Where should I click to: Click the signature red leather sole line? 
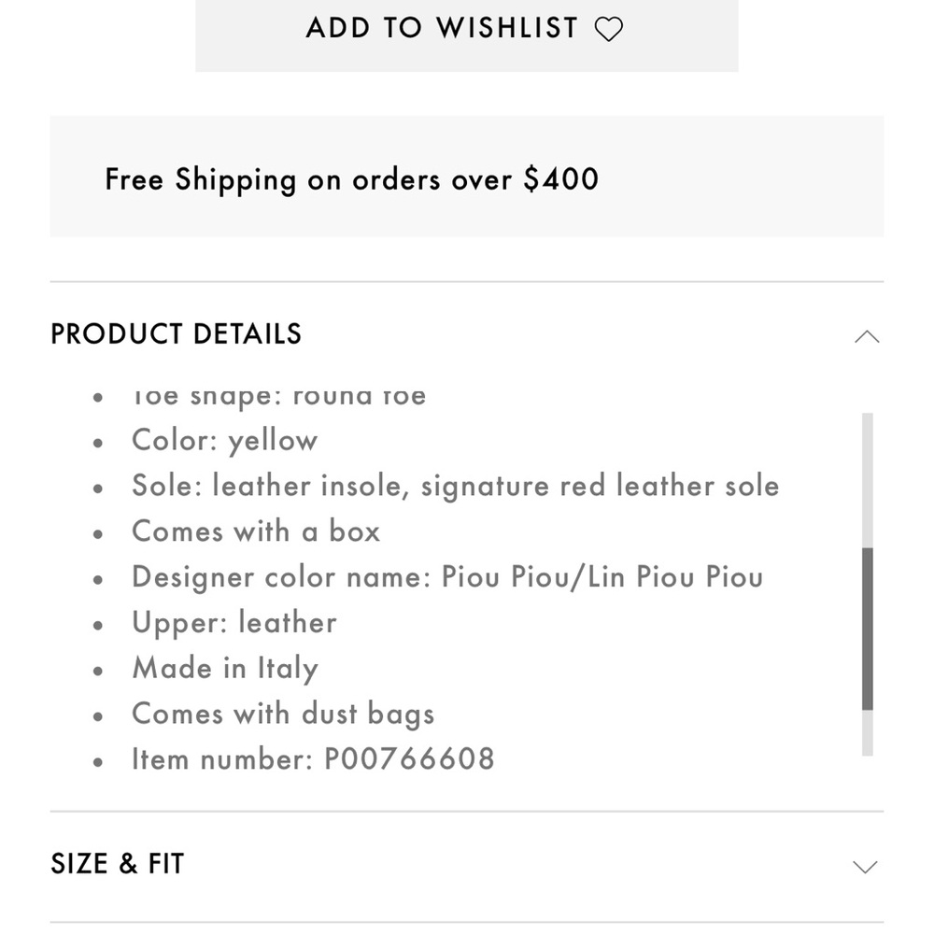[x=455, y=486]
